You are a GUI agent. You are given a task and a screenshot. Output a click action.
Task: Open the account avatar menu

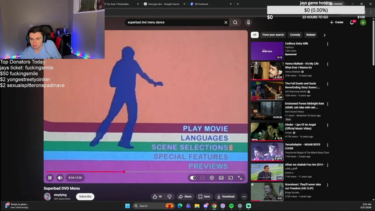[363, 23]
